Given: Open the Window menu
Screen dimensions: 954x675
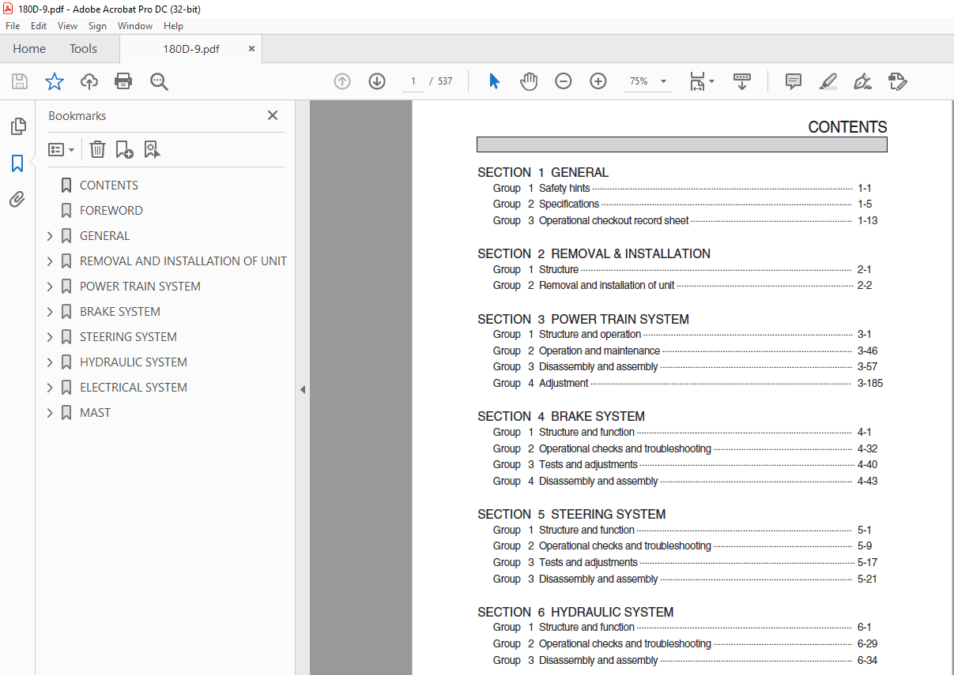Looking at the screenshot, I should (135, 26).
